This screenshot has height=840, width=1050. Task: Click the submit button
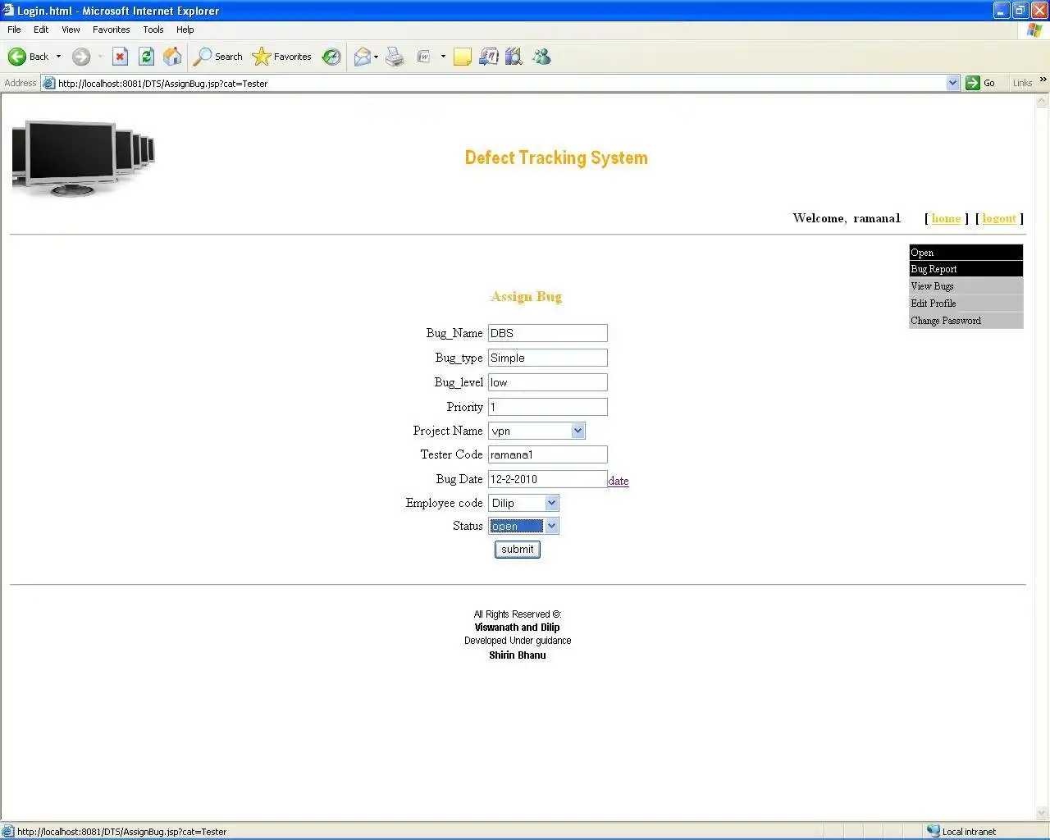[x=518, y=550]
